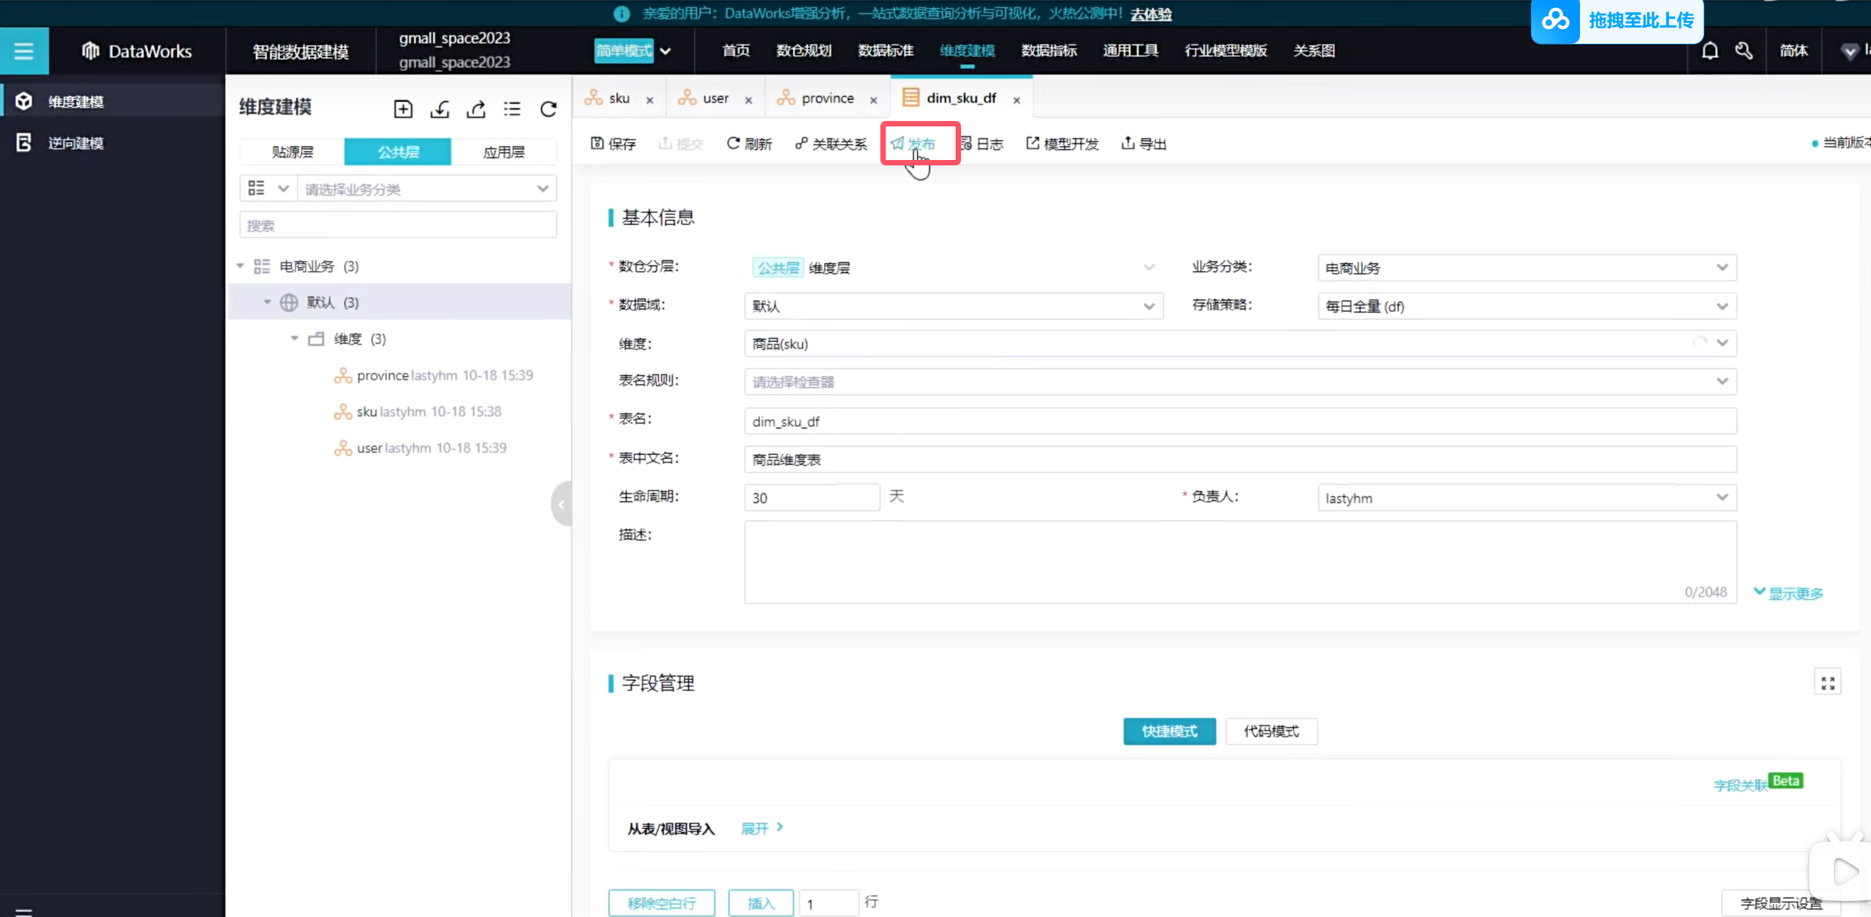Click the 保存 save toolbar button
This screenshot has width=1871, height=917.
tap(613, 144)
